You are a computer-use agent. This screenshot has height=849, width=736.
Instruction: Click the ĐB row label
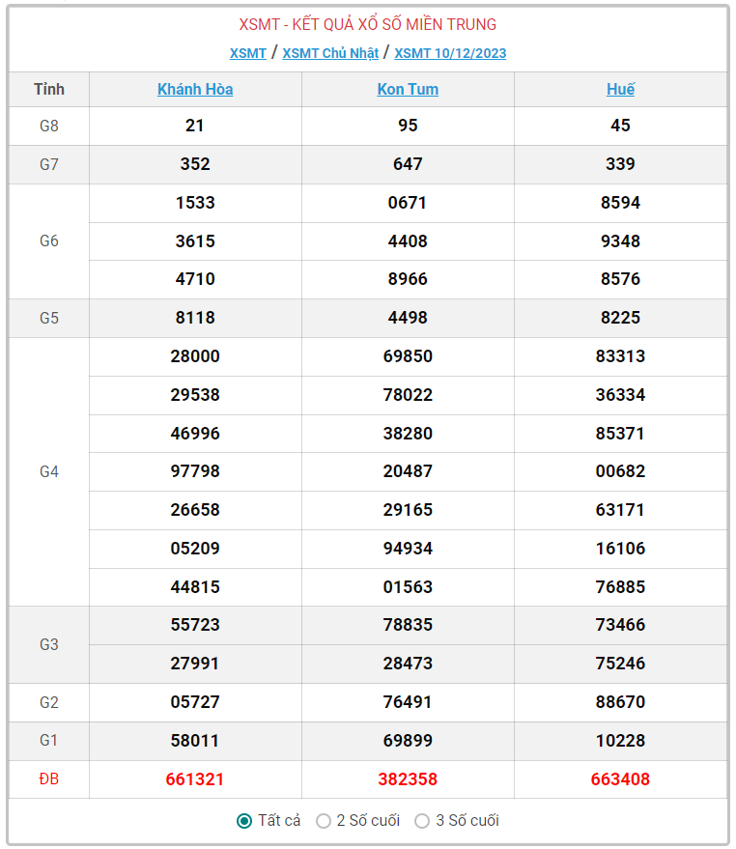click(49, 778)
